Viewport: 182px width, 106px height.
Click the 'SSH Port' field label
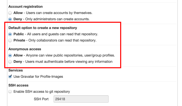click(41, 99)
